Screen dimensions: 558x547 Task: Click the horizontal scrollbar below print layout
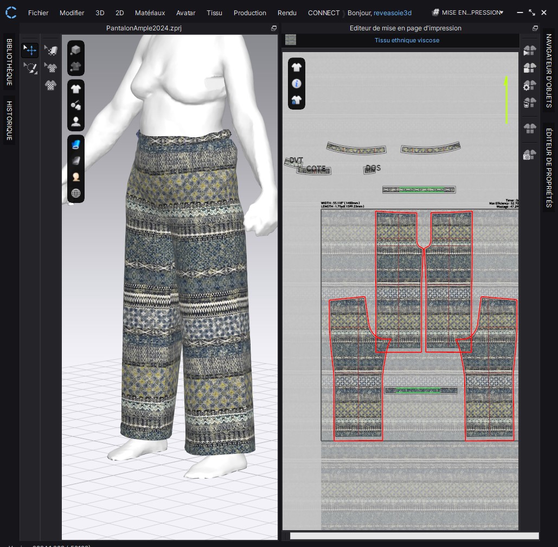click(414, 536)
